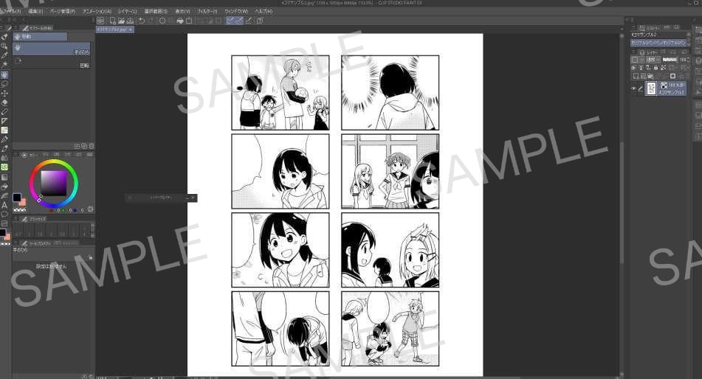Select the transparent color swatch below main color
The image size is (702, 379).
(20, 210)
